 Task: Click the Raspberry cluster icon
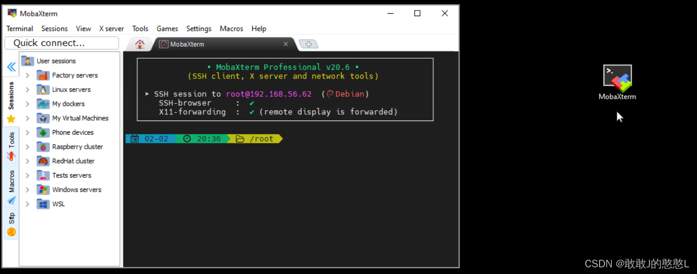click(43, 147)
